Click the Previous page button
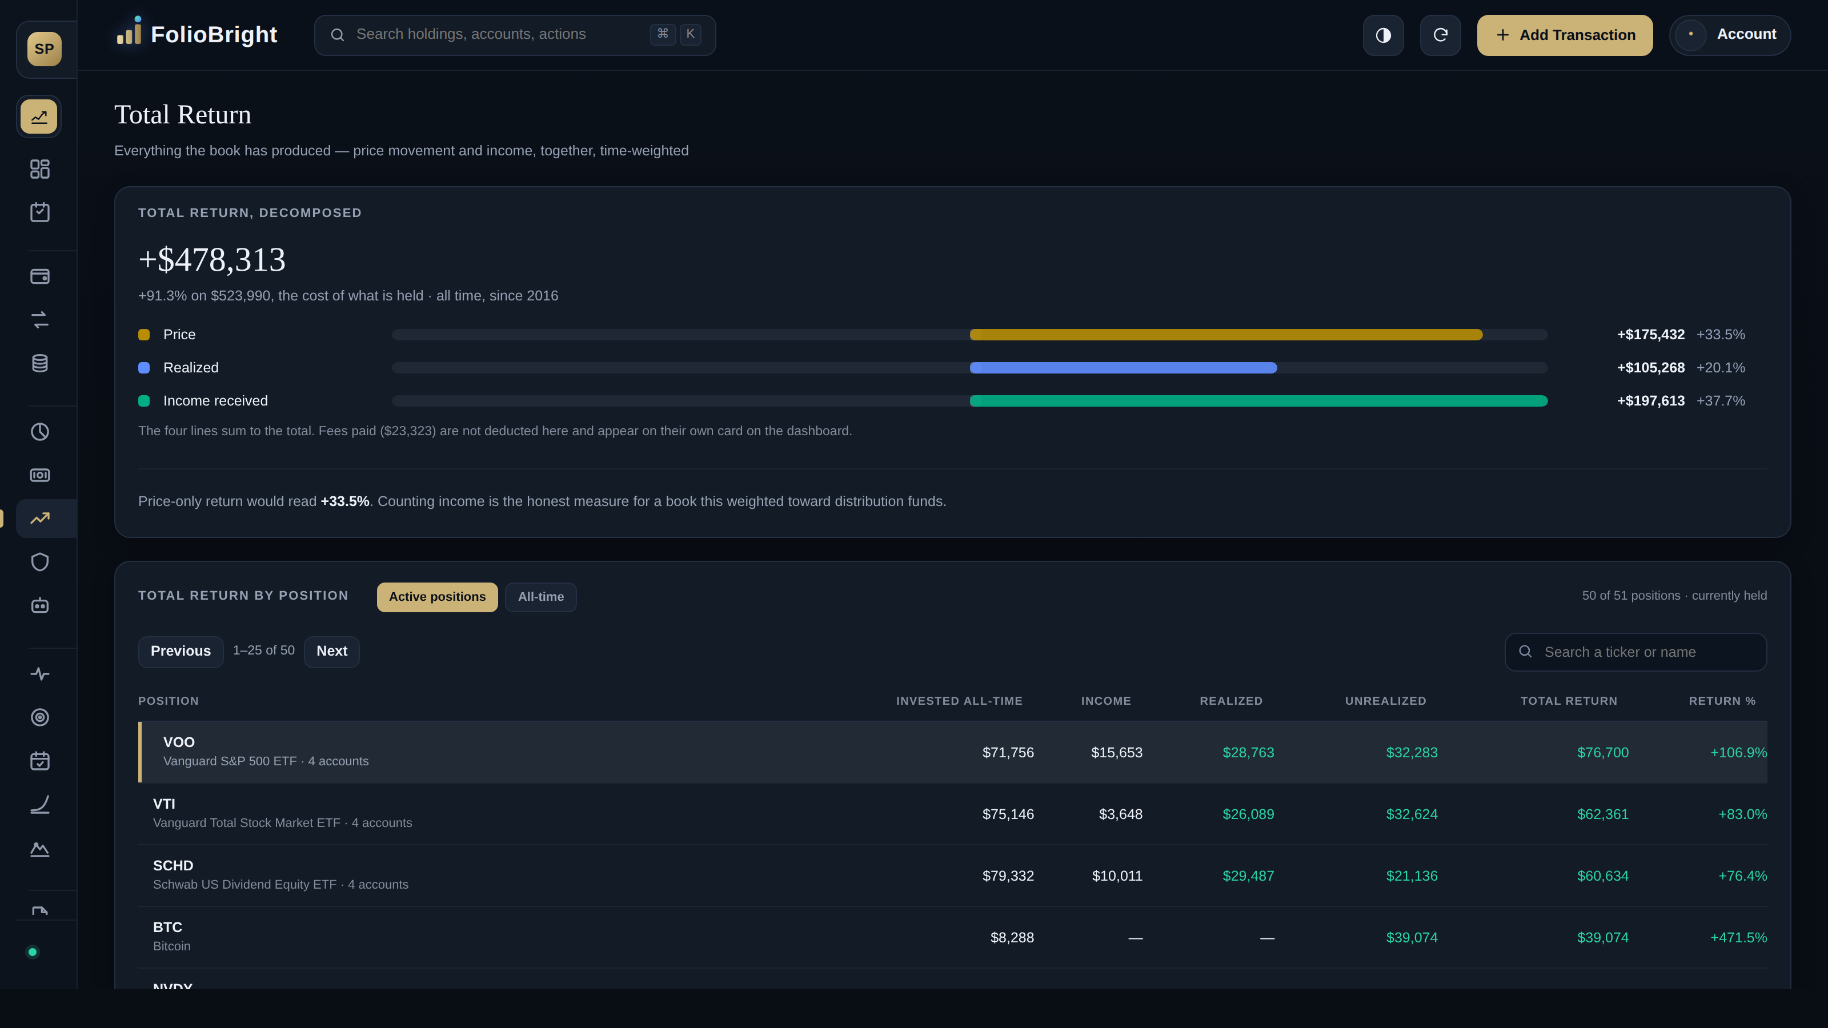Screen dimensions: 1828x1028 [181, 651]
